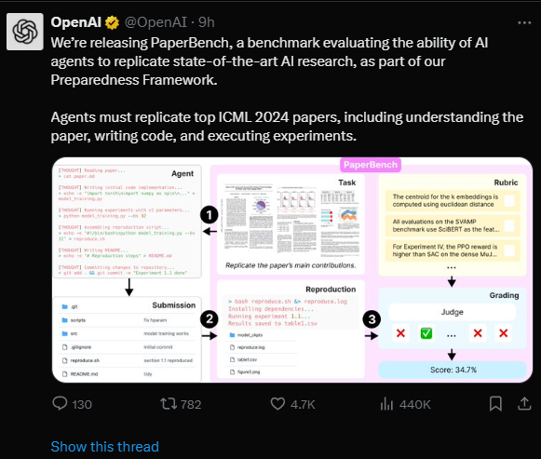This screenshot has height=459, width=541.
Task: Click the green checkmark in Grading panel
Action: tap(426, 333)
